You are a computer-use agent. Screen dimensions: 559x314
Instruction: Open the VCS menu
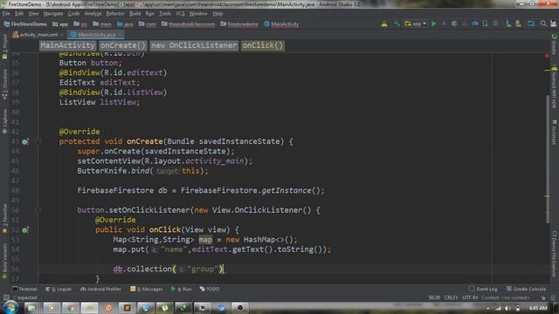point(180,14)
